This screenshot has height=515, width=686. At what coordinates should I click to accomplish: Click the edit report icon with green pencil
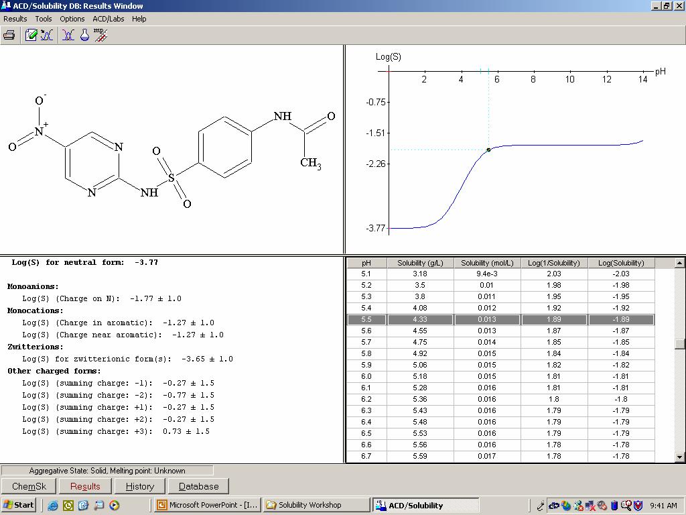(x=31, y=35)
